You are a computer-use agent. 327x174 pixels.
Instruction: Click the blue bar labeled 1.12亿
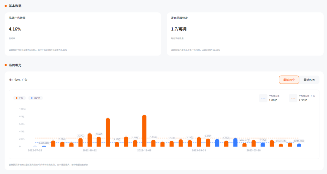point(263,144)
